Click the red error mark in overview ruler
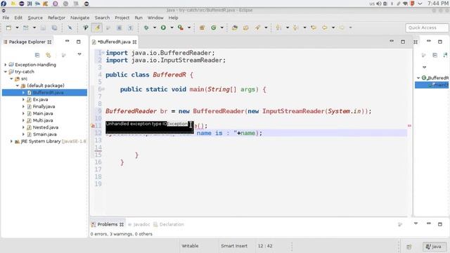Viewport: 450px width, 253px height. pos(409,126)
